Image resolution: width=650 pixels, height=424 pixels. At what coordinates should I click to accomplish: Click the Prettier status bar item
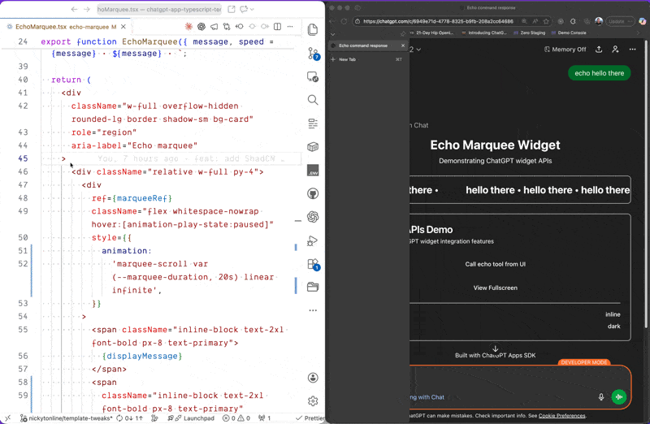coord(310,418)
